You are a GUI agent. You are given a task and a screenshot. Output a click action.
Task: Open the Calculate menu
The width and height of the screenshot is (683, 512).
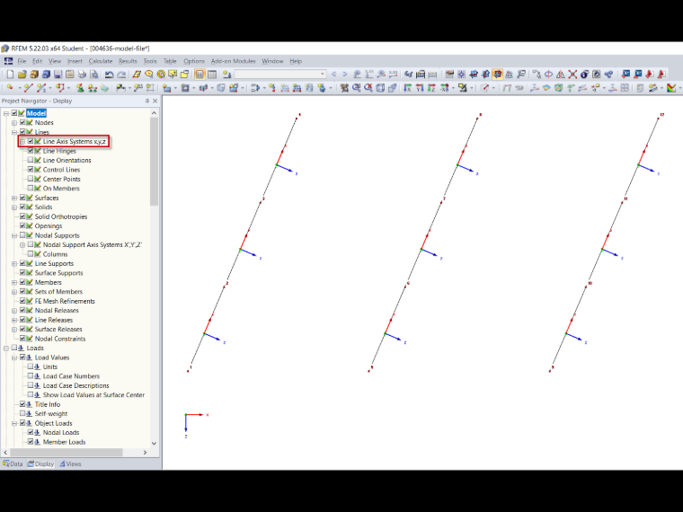101,61
